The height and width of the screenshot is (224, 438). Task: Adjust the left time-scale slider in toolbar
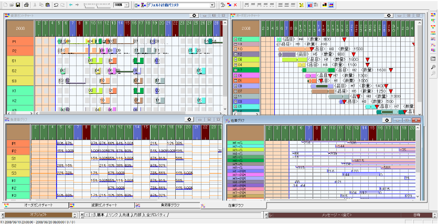tap(89, 5)
